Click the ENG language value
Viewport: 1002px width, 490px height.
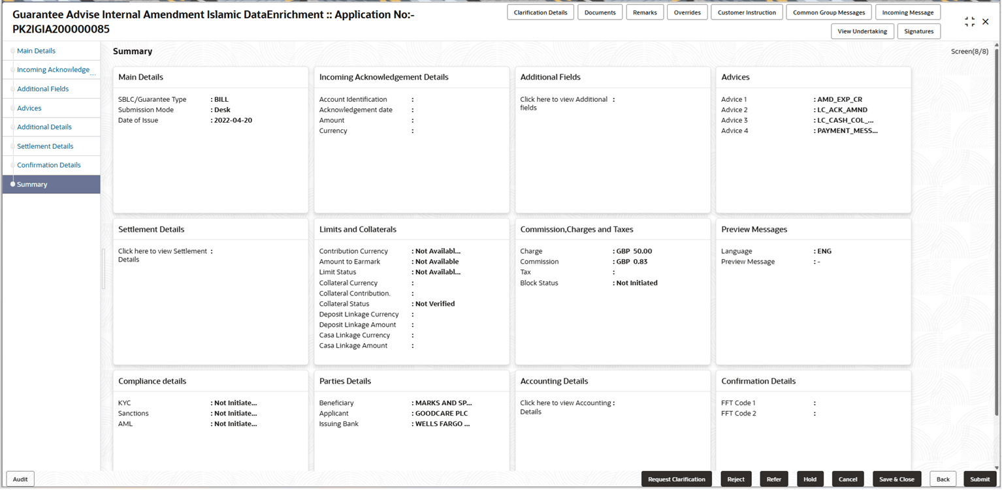click(824, 251)
